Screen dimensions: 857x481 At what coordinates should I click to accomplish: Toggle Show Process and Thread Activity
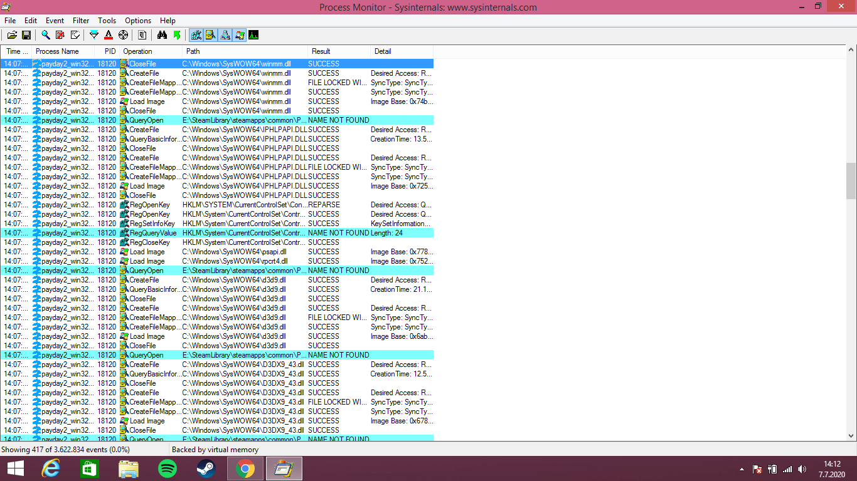[240, 35]
